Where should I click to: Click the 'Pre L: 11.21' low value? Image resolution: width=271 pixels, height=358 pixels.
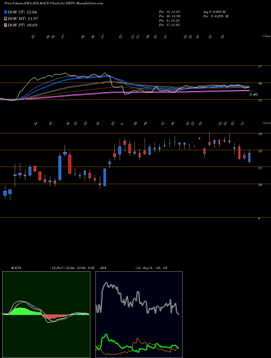(x=169, y=21)
